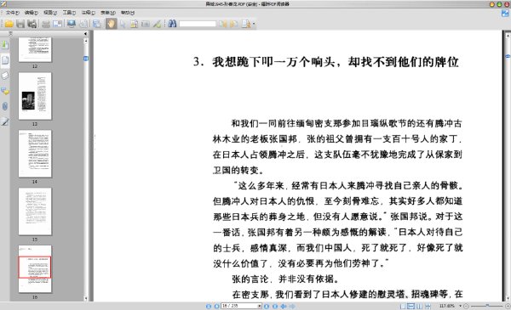This screenshot has height=310, width=511.
Task: Click thumbnail panel scroll up arrow
Action: click(86, 41)
